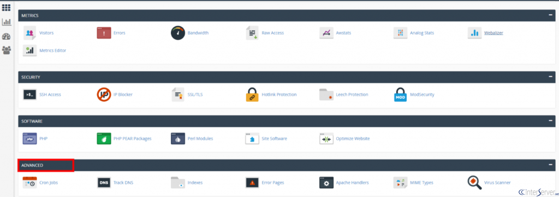559x197 pixels.
Task: Open the Apache Handlers link text
Action: click(x=352, y=182)
